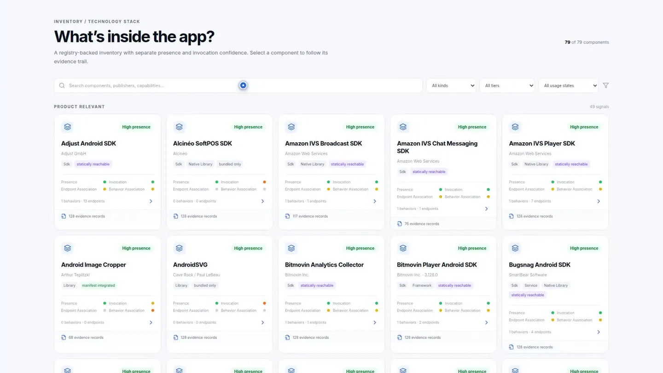
Task: Click 'PRODUCT RELEVANT' section heading
Action: 79,107
